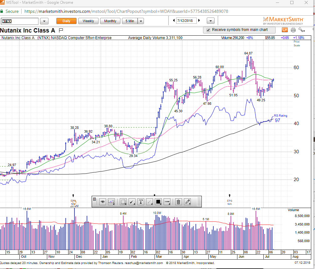315x269 pixels.
Task: Click the orange chart-pattern icon
Action: pyautogui.click(x=285, y=30)
